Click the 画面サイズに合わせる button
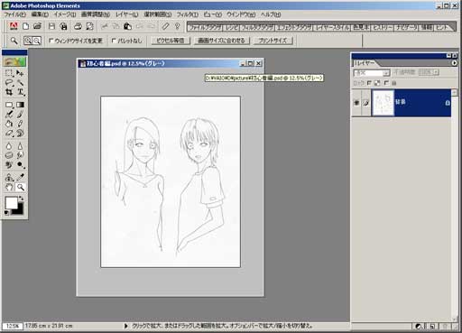The height and width of the screenshot is (333, 462). [x=221, y=41]
